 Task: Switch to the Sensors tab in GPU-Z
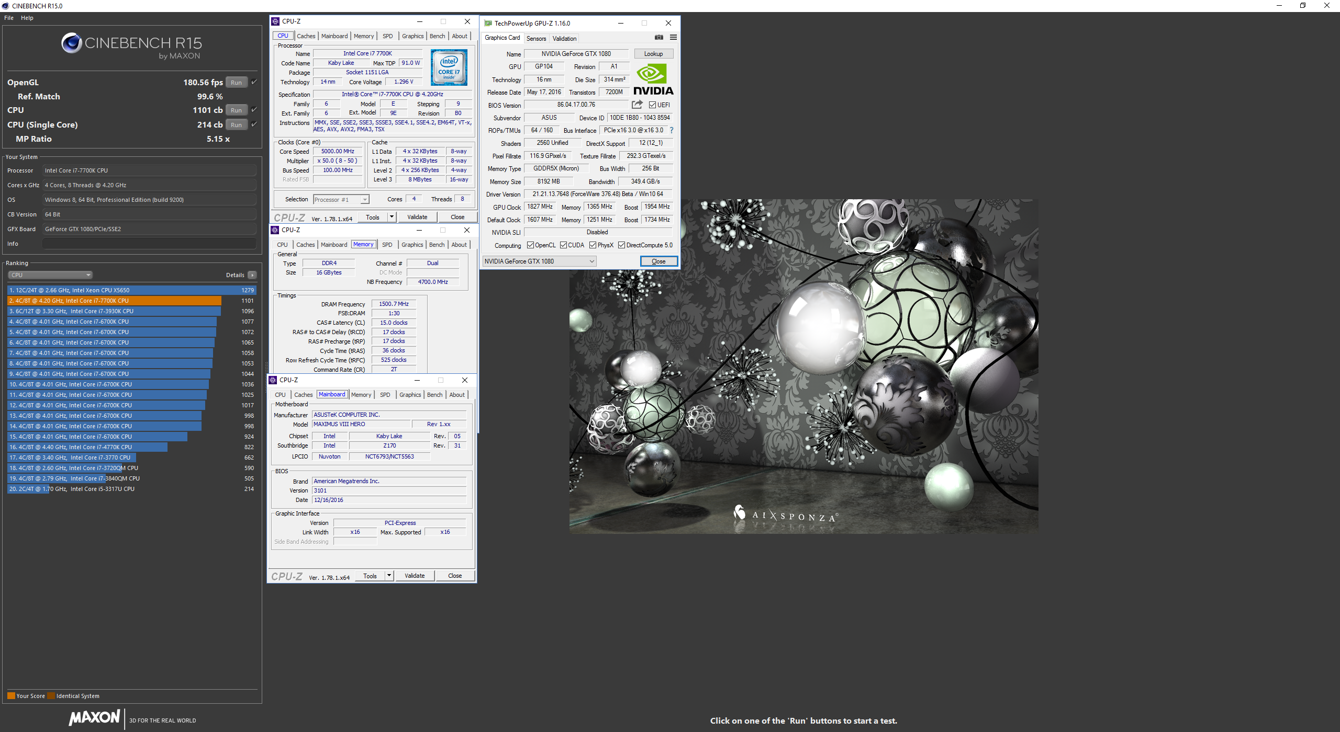536,38
